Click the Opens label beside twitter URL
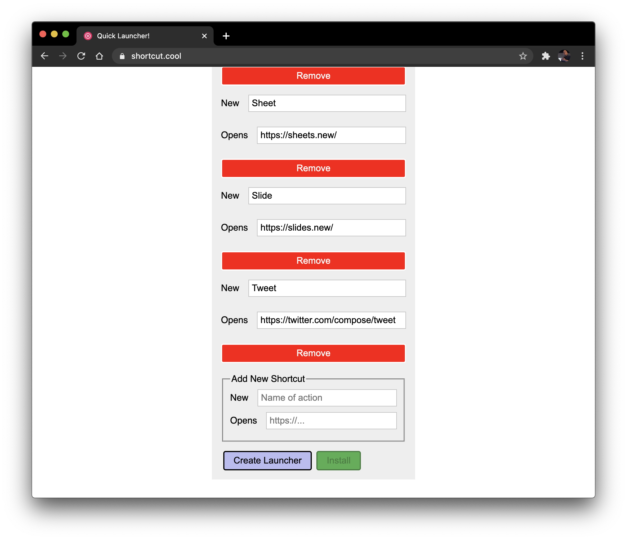The height and width of the screenshot is (540, 627). [x=234, y=320]
